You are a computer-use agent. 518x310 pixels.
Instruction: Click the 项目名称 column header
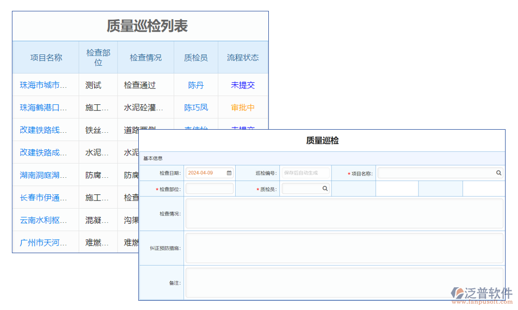tap(46, 57)
